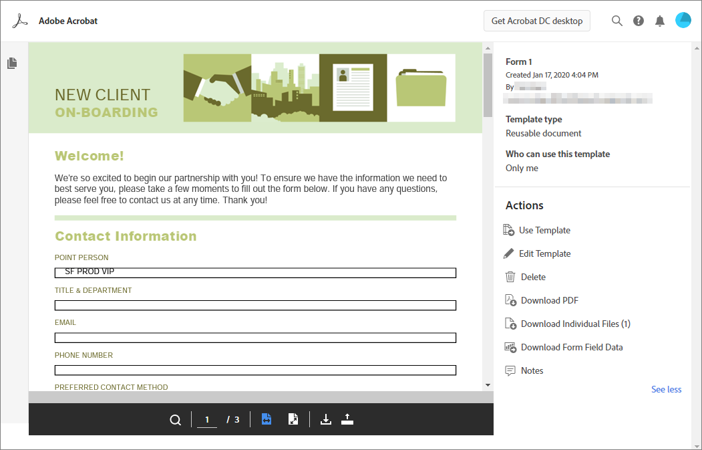Click the Use Template link

coord(544,230)
